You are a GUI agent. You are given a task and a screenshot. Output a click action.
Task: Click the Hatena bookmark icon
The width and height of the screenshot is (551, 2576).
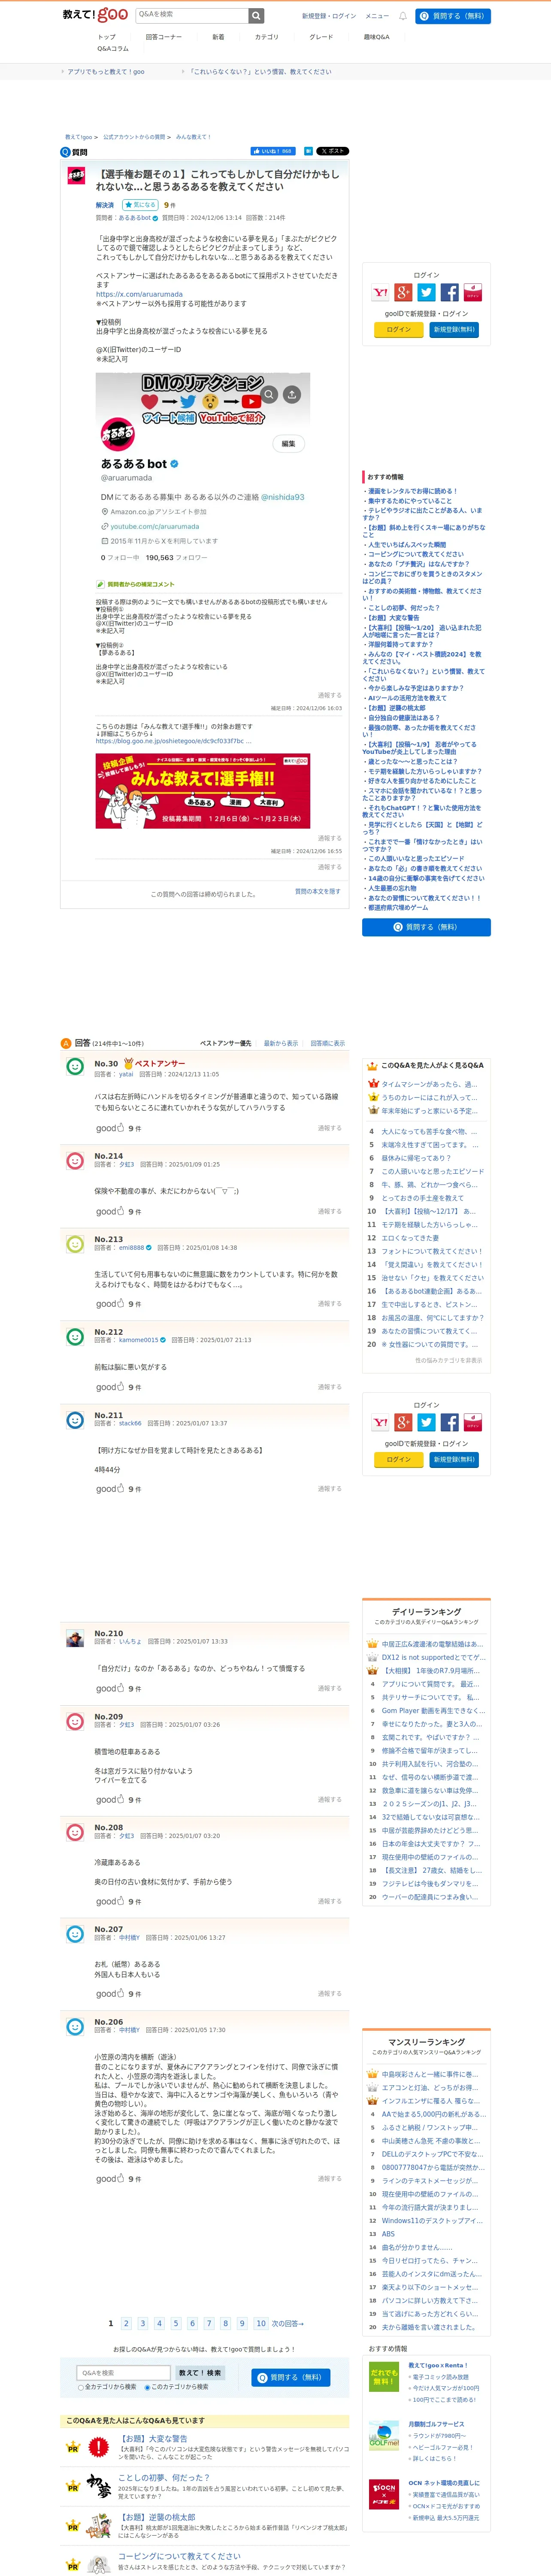[x=308, y=151]
